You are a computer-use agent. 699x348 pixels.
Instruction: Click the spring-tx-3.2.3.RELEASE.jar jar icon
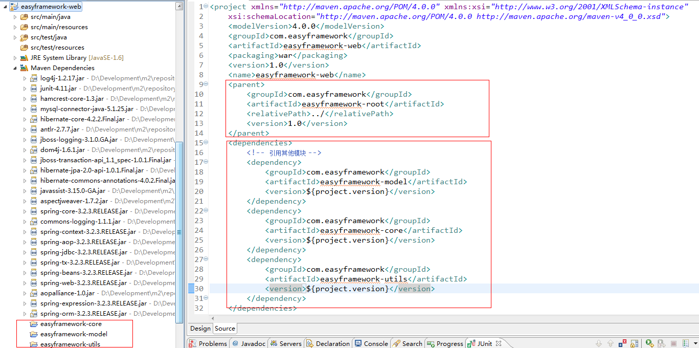tap(34, 263)
